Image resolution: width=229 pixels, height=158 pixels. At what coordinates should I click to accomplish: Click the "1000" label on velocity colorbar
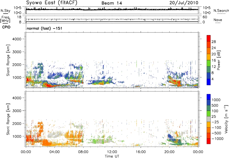[x=216, y=100]
